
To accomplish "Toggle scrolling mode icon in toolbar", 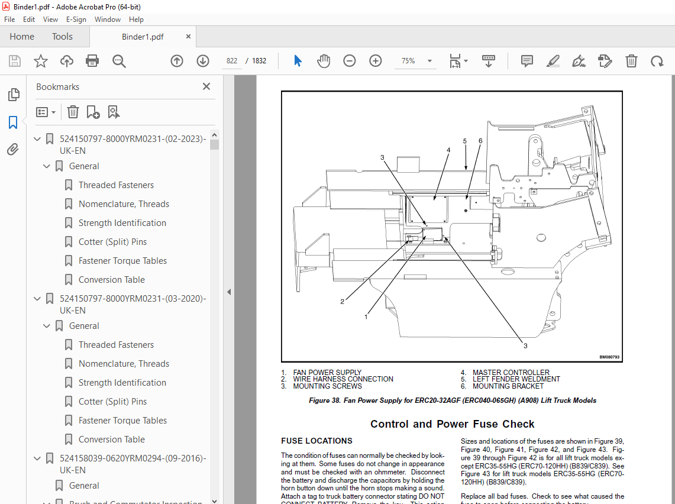I will tap(488, 61).
